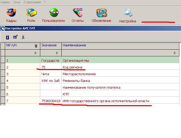
Task: Open the О программе menu
Action: 32,2
